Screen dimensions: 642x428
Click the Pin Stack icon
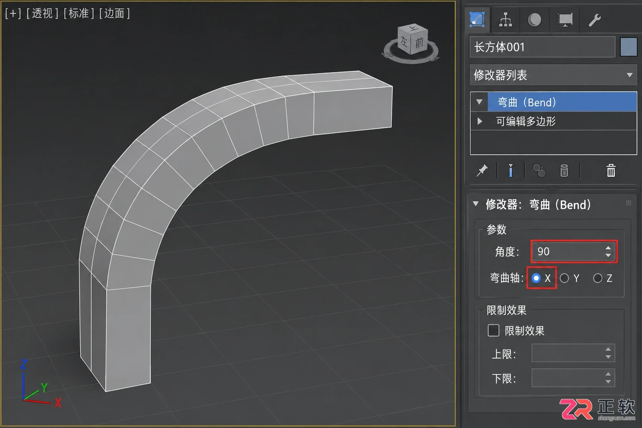point(482,171)
